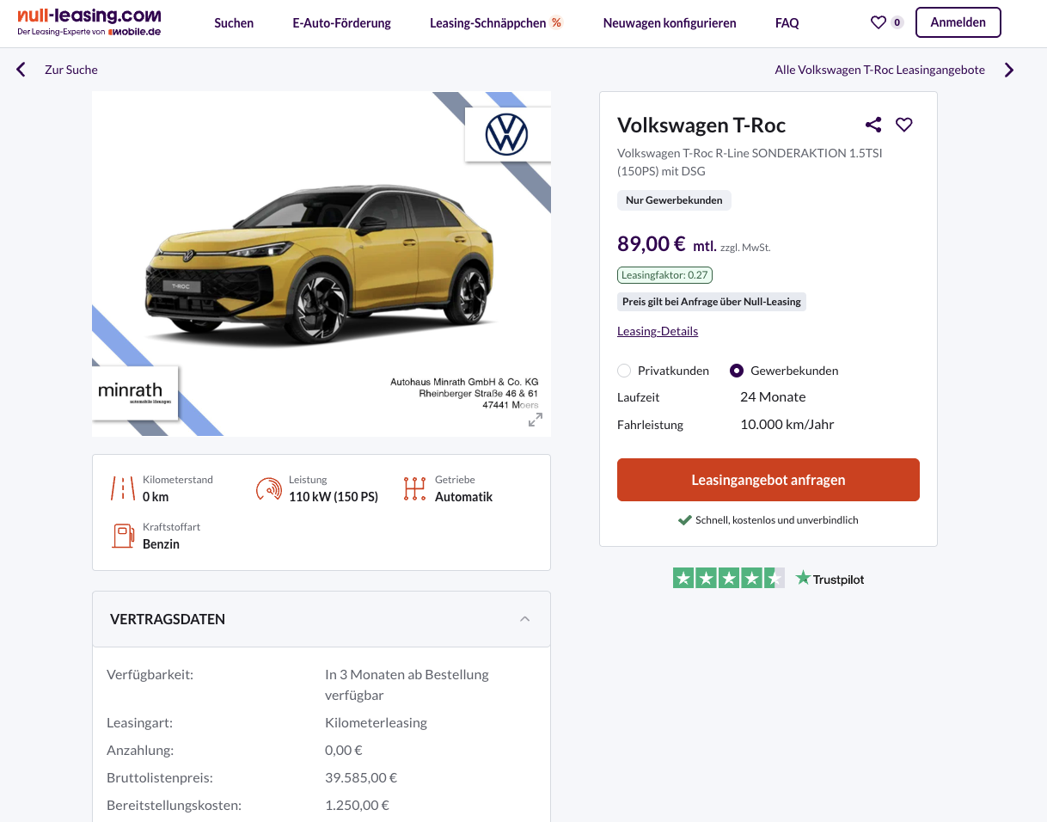The height and width of the screenshot is (822, 1047).
Task: Open the Suchen menu item
Action: tap(234, 23)
